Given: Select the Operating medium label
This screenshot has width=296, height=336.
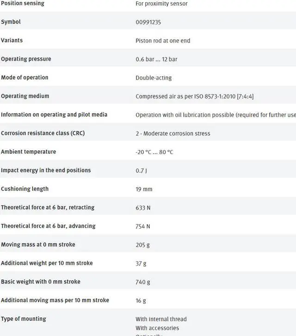Looking at the screenshot, I should click(x=25, y=96).
